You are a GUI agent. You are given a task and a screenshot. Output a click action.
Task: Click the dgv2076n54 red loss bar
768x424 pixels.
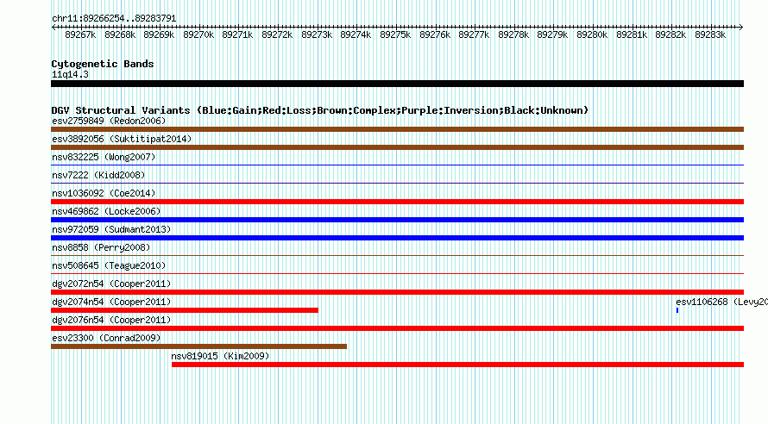397,328
